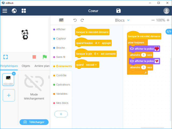
Task: Switch to the Objets tab
Action: click(26, 66)
